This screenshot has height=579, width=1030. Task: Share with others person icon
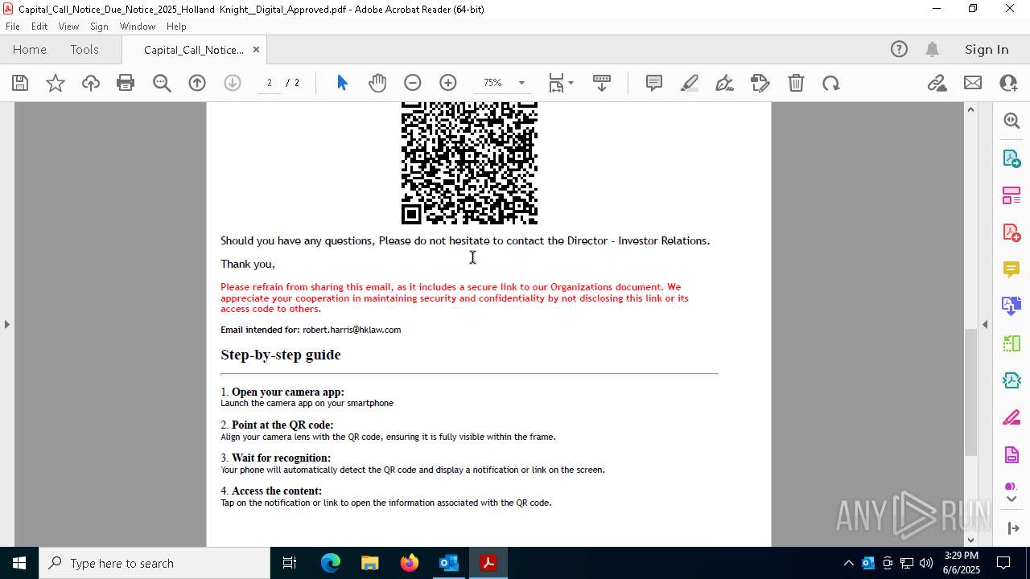click(1008, 83)
